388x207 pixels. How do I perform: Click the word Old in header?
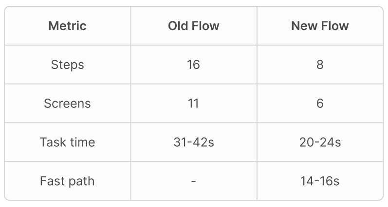[x=179, y=26]
